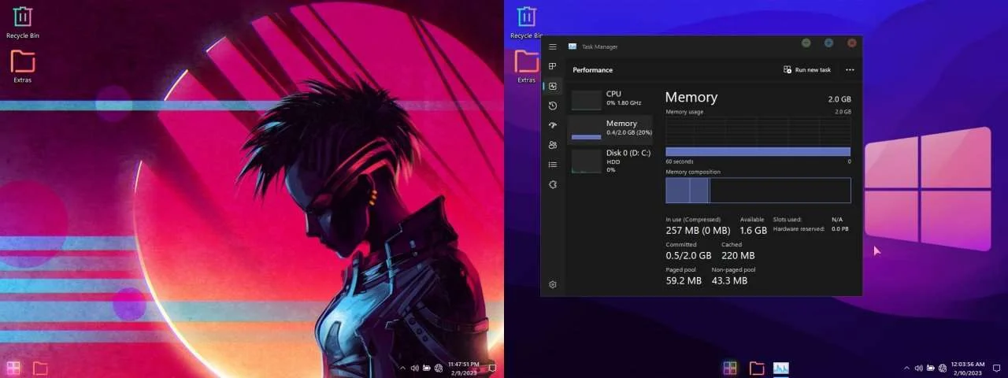The width and height of the screenshot is (1008, 378).
Task: Open notification center next to 2/9/2023 date
Action: tap(492, 368)
